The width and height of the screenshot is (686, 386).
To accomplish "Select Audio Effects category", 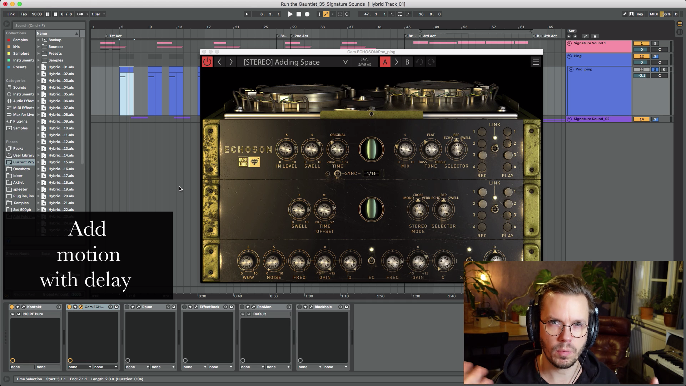I will point(20,101).
